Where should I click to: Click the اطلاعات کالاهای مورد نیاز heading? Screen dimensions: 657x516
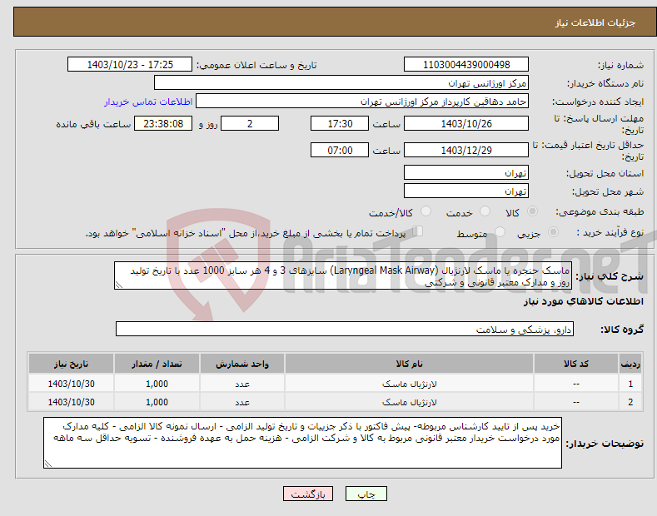click(583, 301)
